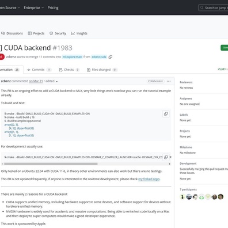This screenshot has width=228, height=228.
Task: Click the second participant avatar
Action: click(x=189, y=197)
